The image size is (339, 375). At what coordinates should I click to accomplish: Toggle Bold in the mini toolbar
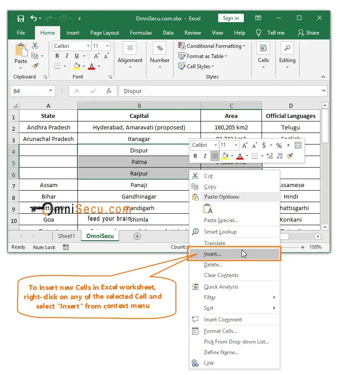pos(195,156)
